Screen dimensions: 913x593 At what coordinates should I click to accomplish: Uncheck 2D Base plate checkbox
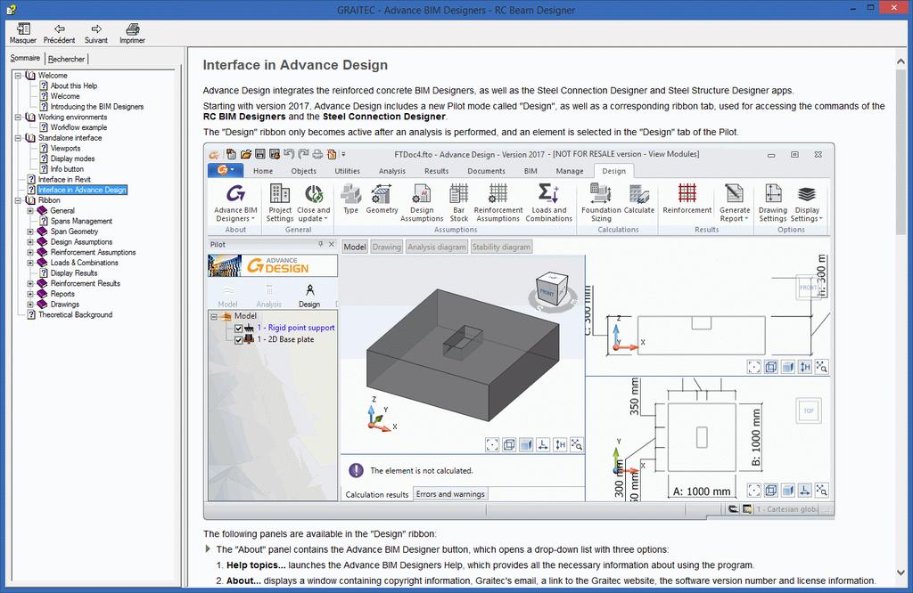point(238,340)
